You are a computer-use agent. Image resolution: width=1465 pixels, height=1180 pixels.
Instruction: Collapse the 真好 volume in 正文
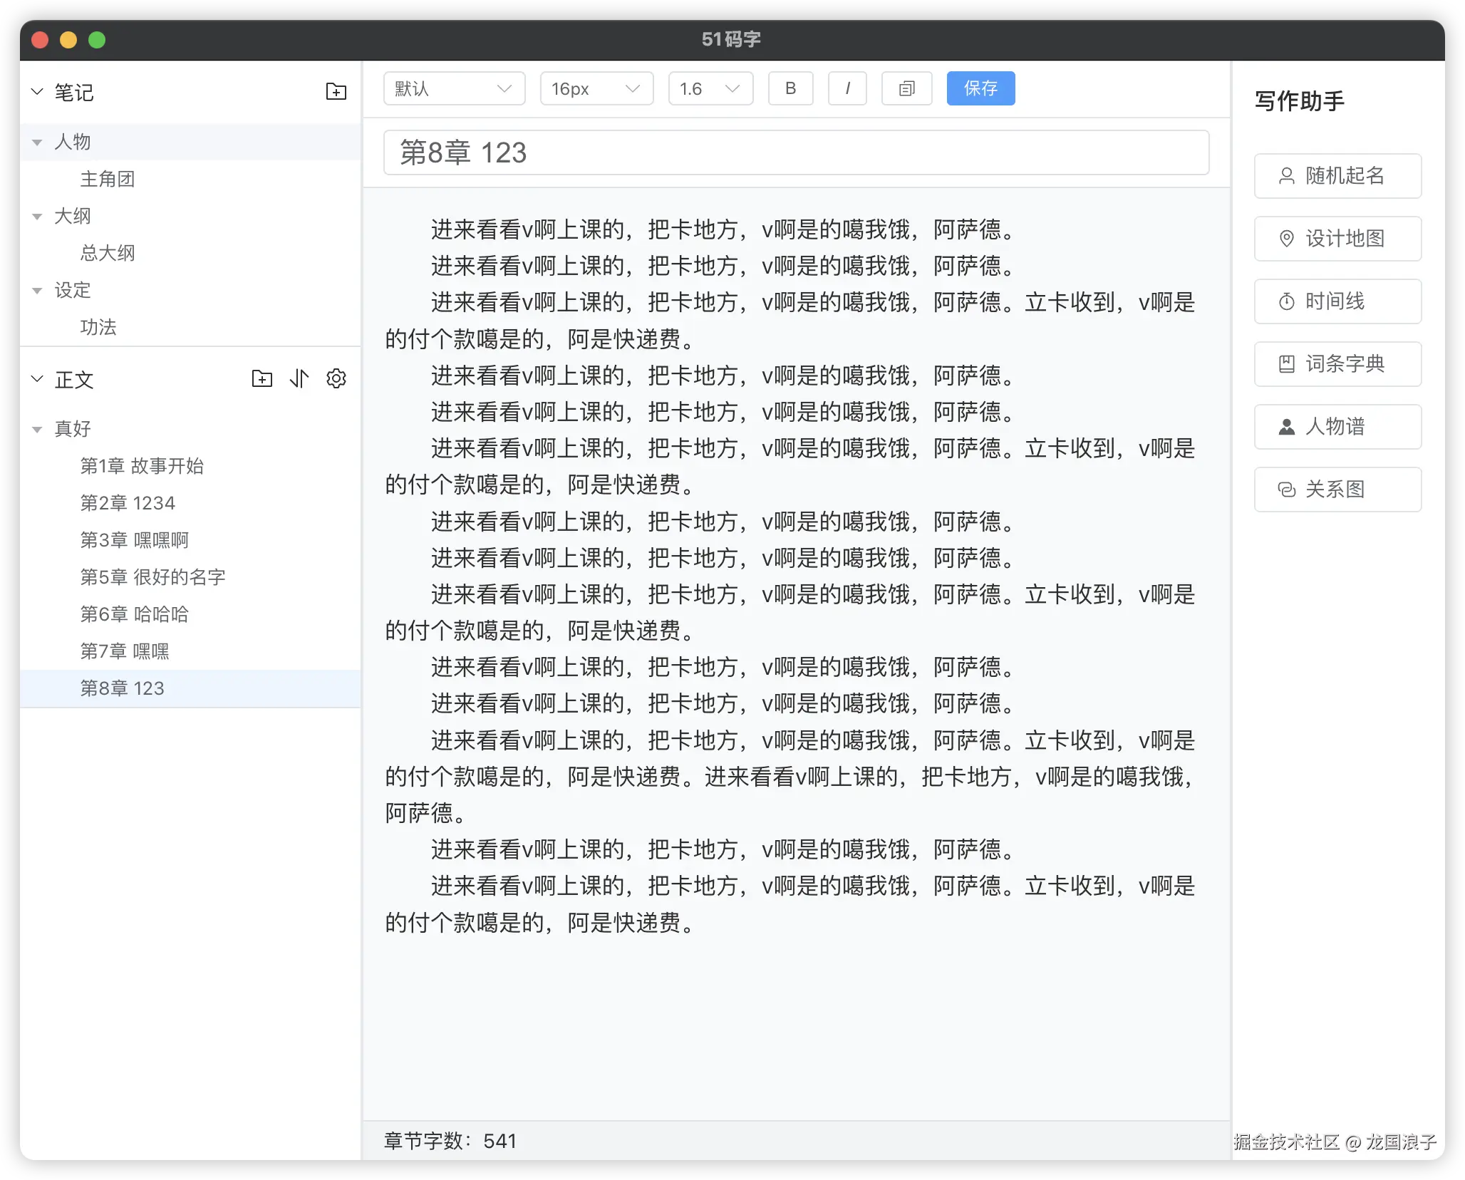[x=38, y=428]
